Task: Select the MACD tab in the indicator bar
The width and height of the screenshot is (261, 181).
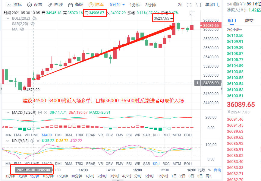Action: 47,135
